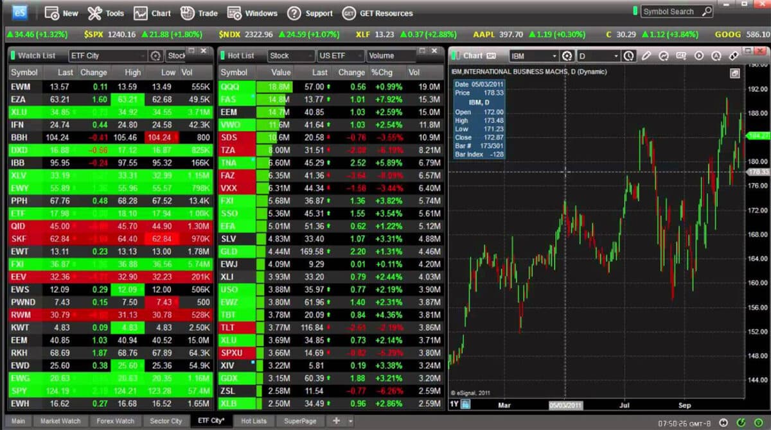Click the symbol lookup icon next to IBM
This screenshot has height=430, width=771.
click(567, 56)
